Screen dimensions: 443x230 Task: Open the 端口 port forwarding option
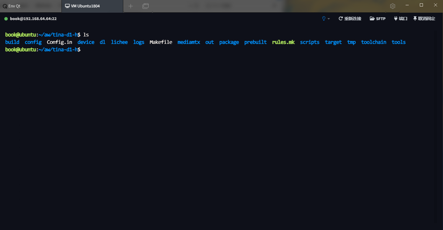pos(401,19)
